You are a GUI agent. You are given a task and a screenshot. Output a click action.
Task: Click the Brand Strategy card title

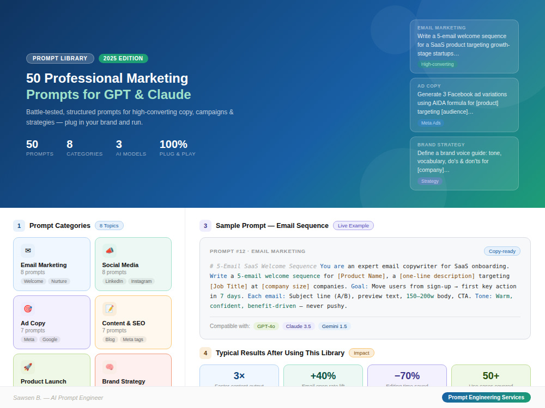[x=123, y=381]
